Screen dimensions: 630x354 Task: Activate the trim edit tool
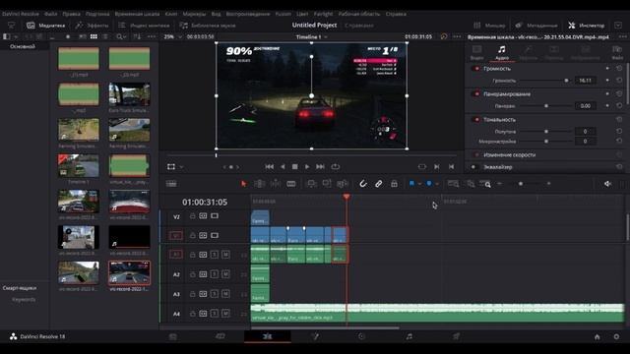[260, 184]
